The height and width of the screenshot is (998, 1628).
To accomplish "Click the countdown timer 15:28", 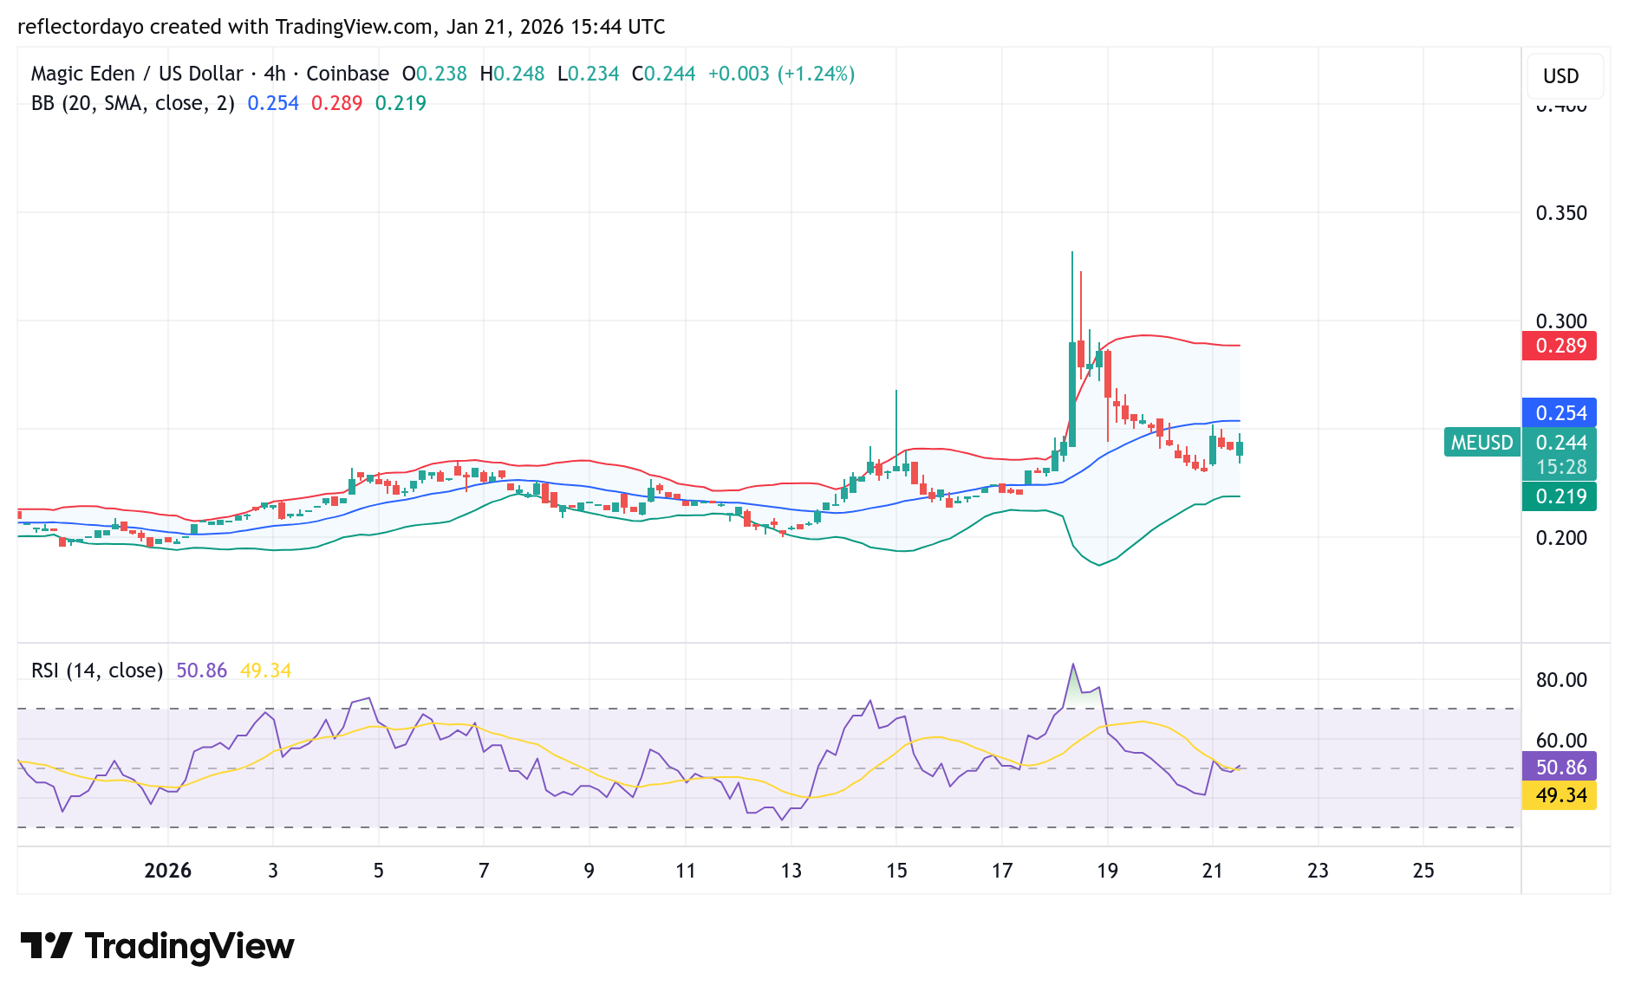I will point(1560,467).
